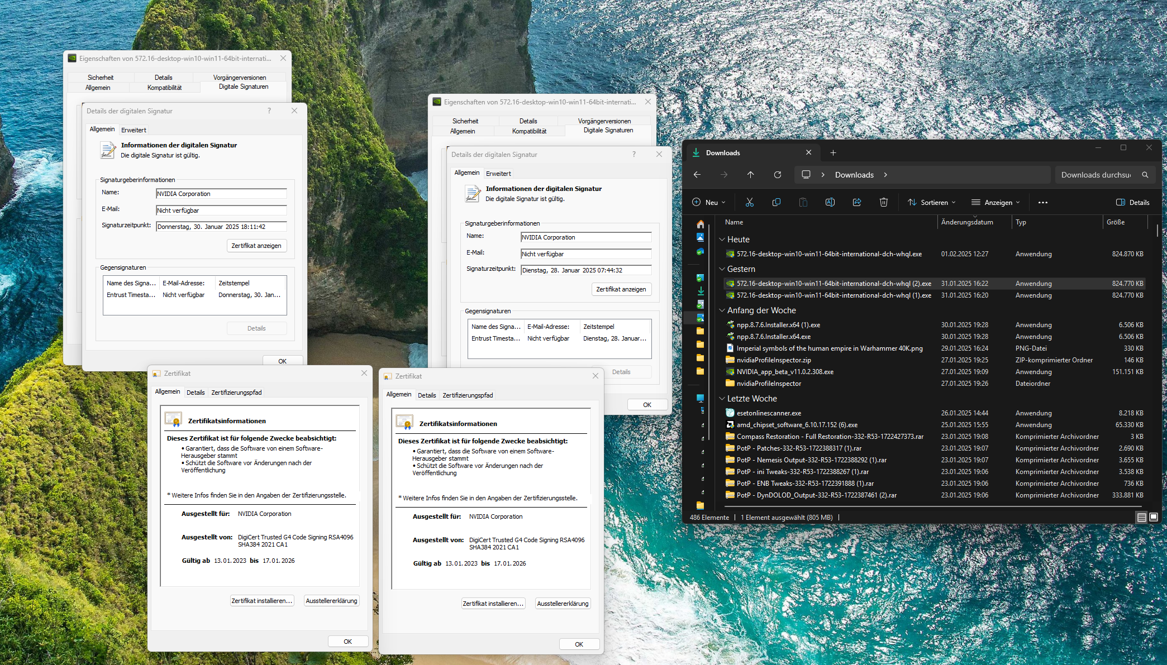Click the Copy icon in Explorer toolbar
This screenshot has width=1167, height=665.
[x=776, y=202]
